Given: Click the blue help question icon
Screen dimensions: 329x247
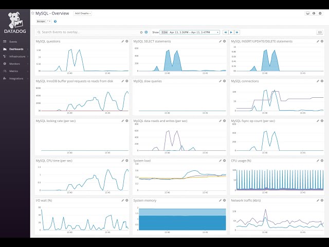Looking at the screenshot, I should 55,22.
